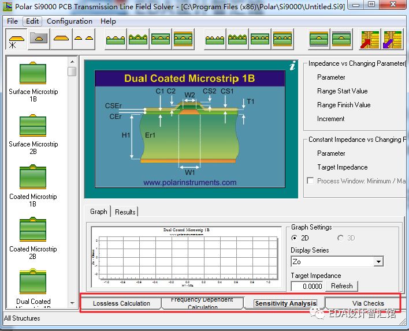Image resolution: width=409 pixels, height=331 pixels.
Task: Click the stackup icon with purple arrow
Action: 392,40
